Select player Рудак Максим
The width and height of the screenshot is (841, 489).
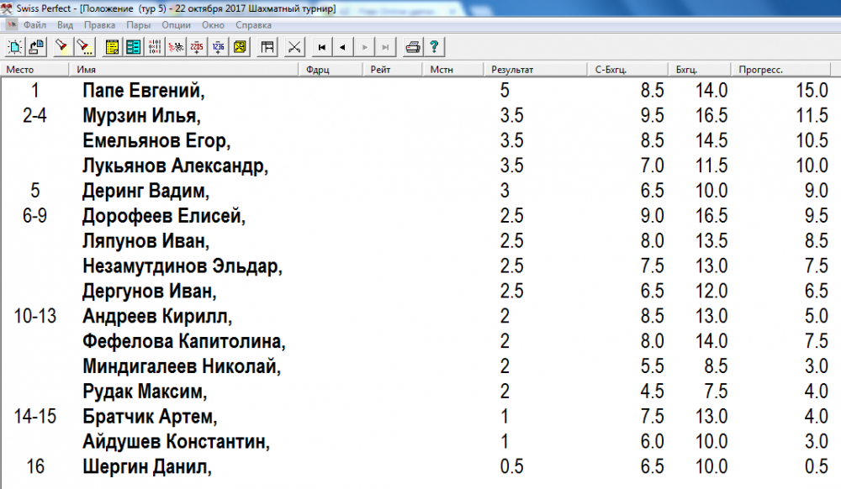click(145, 392)
